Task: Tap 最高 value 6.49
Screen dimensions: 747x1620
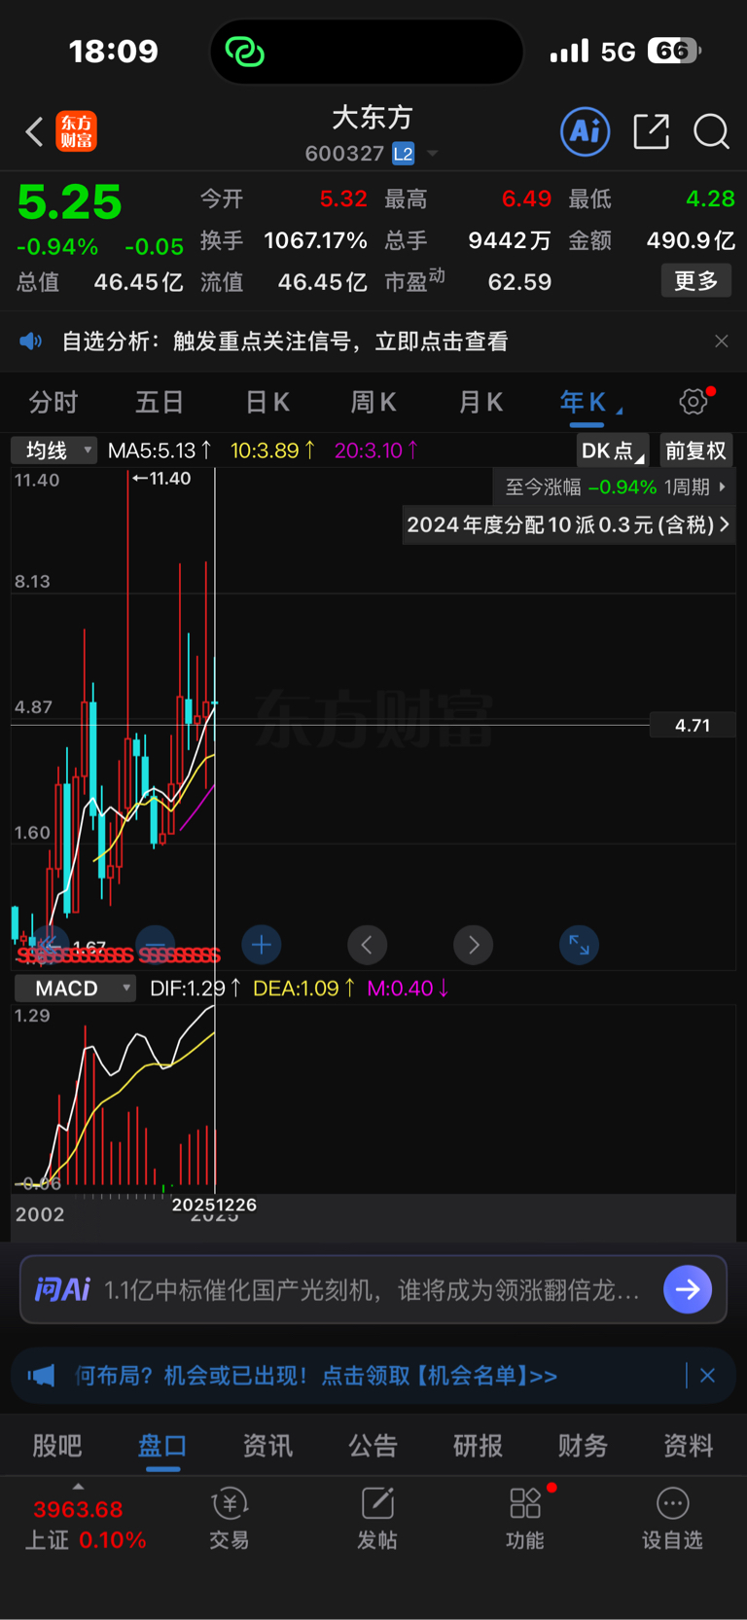Action: pyautogui.click(x=526, y=199)
